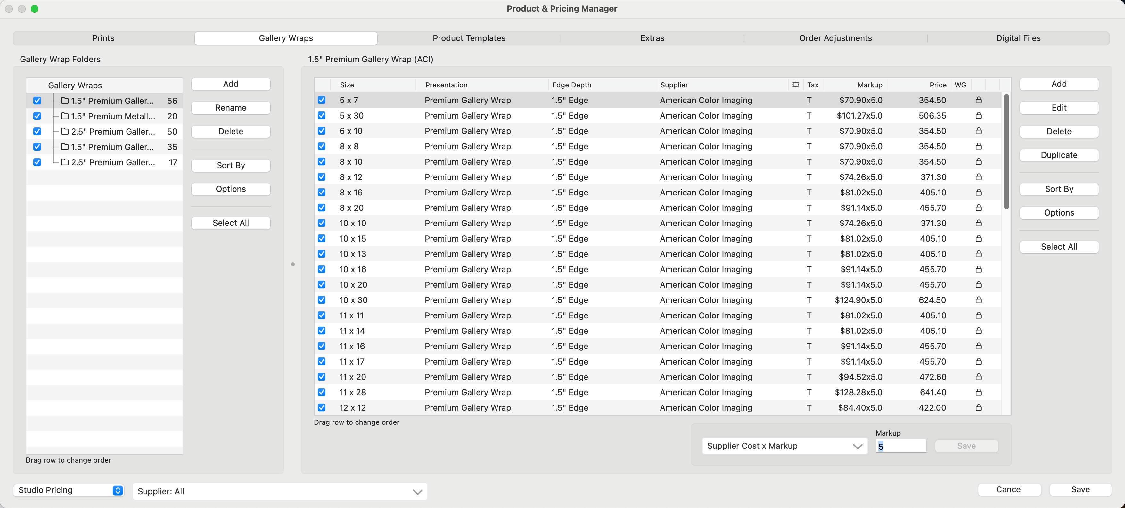Click lock icon on 10 x 30 row

click(978, 300)
